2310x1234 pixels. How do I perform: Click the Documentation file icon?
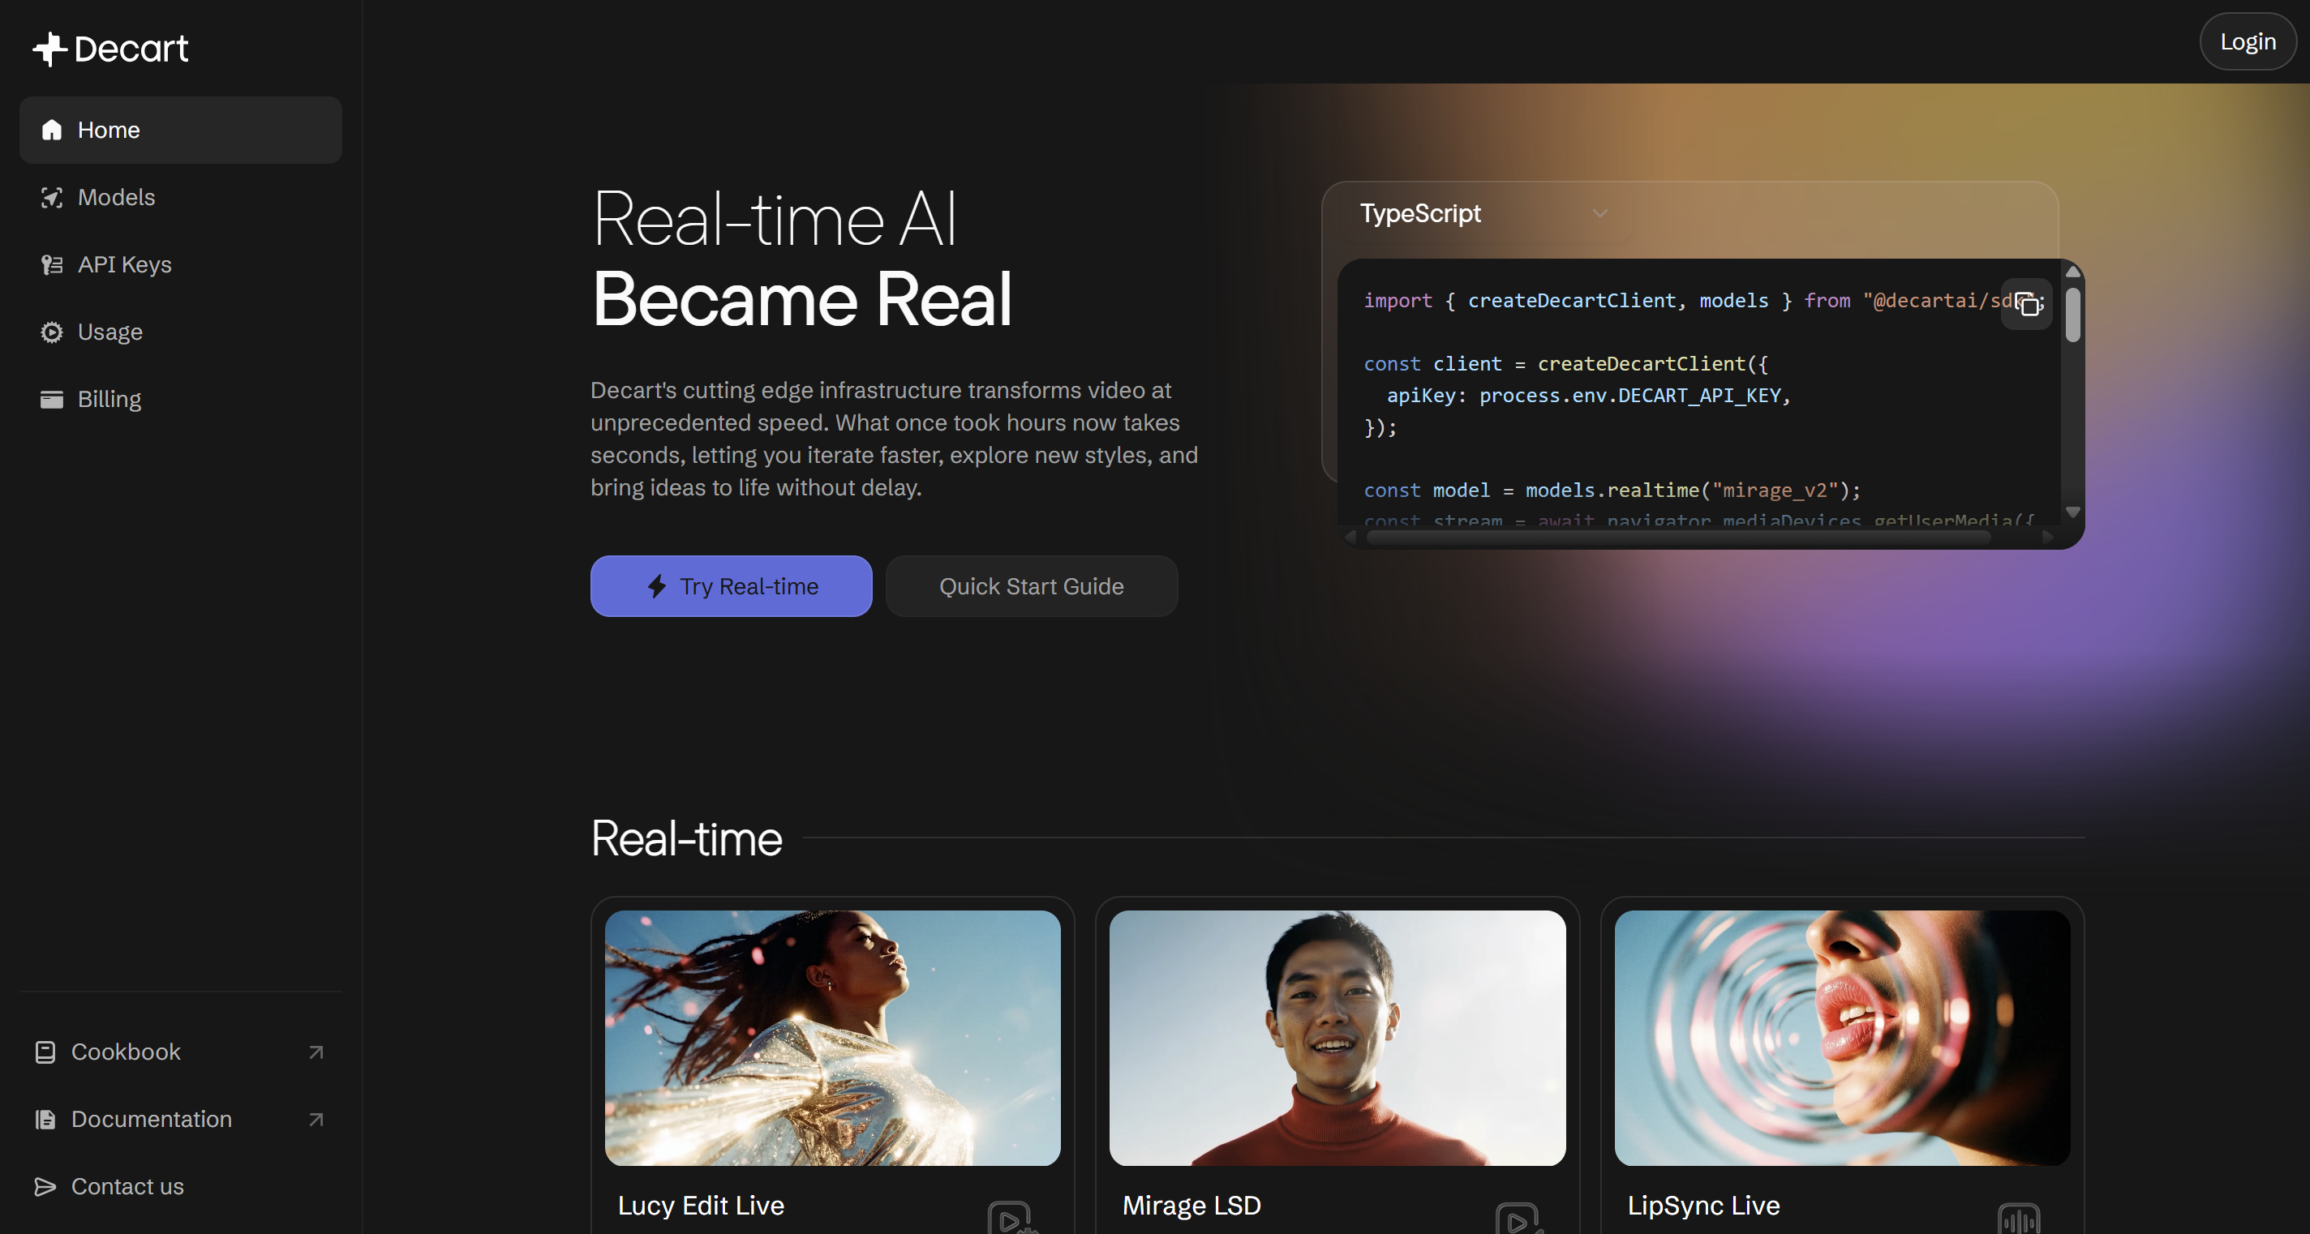45,1120
